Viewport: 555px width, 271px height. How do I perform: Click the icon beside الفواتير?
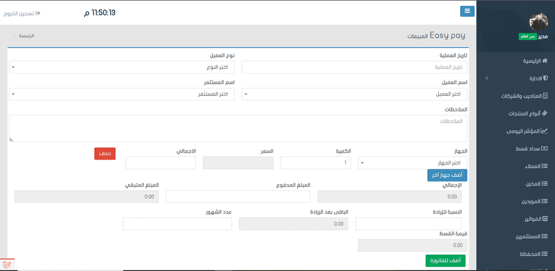point(545,219)
